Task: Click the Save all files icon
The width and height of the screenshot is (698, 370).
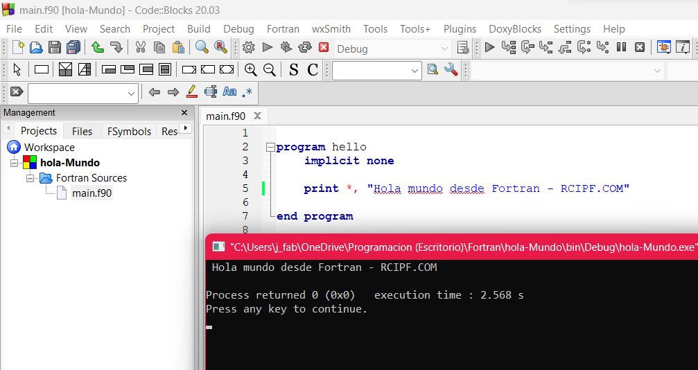Action: pyautogui.click(x=73, y=48)
